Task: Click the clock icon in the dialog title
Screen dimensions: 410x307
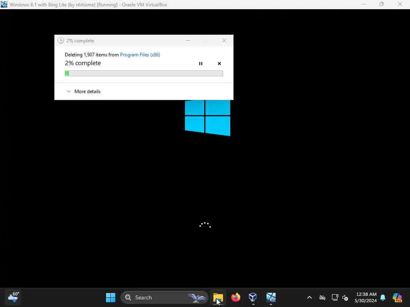Action: point(61,40)
